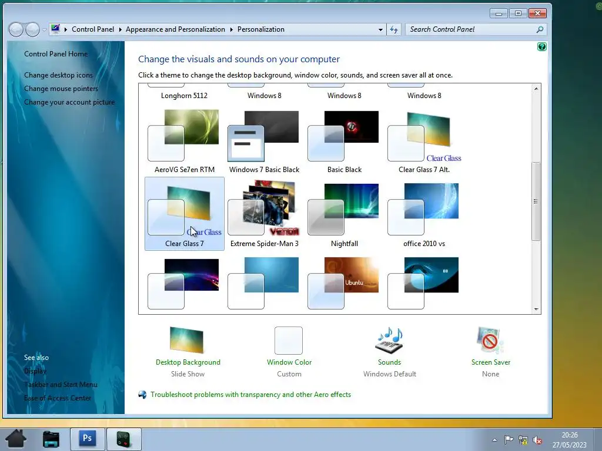Go to Control Panel Home
This screenshot has height=451, width=602.
coord(56,54)
